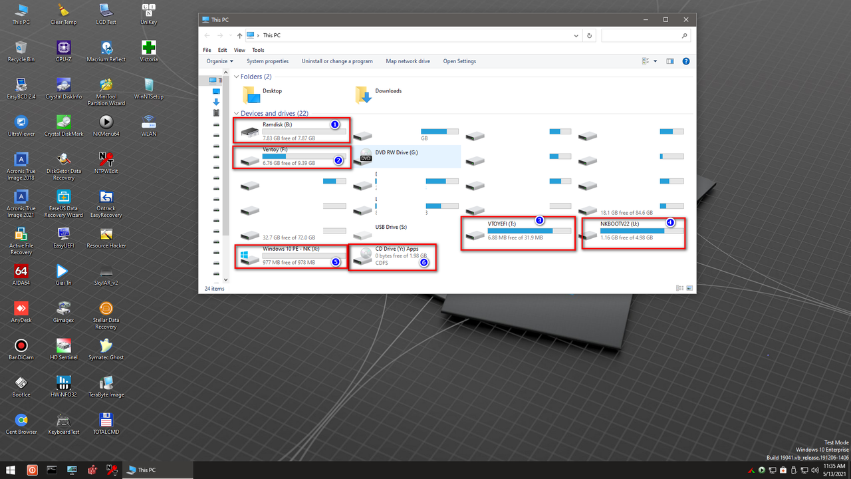Select the HD Sentinel desktop icon
Screen dimensions: 851x479
tap(64, 350)
